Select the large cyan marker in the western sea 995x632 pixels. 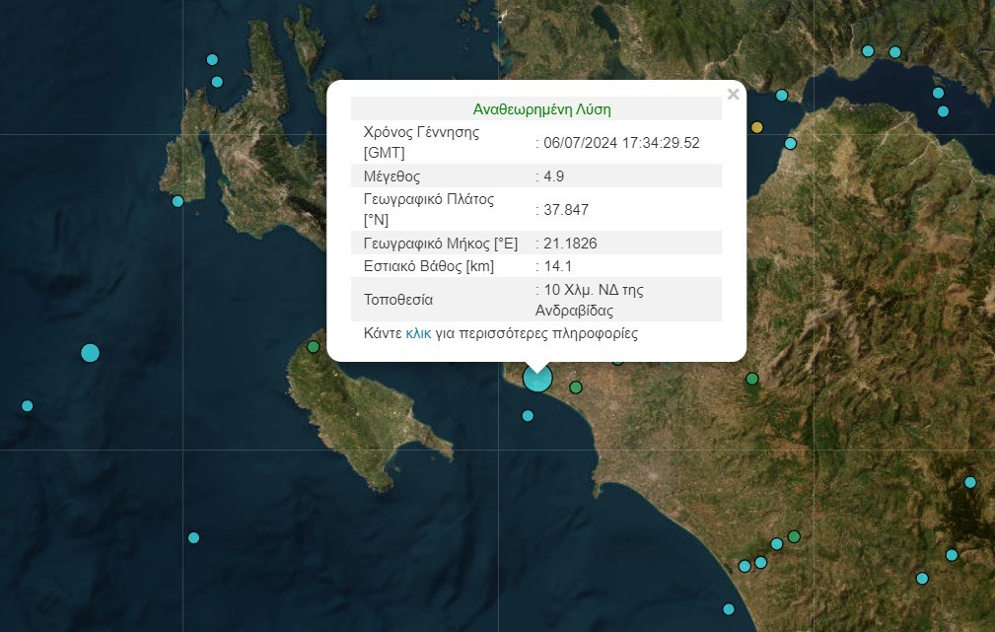(x=90, y=352)
